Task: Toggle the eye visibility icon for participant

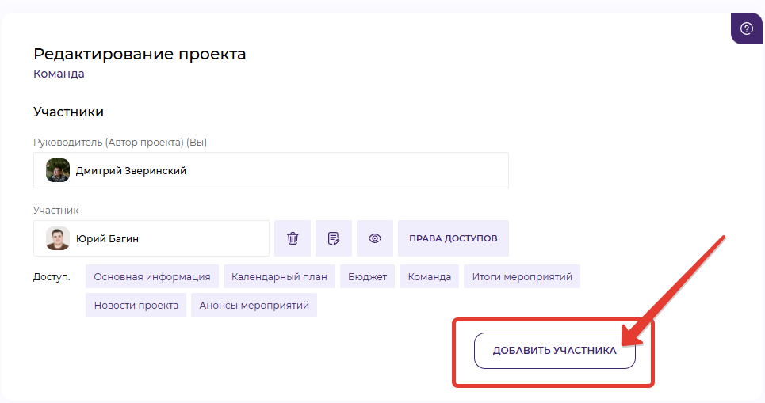Action: [375, 238]
